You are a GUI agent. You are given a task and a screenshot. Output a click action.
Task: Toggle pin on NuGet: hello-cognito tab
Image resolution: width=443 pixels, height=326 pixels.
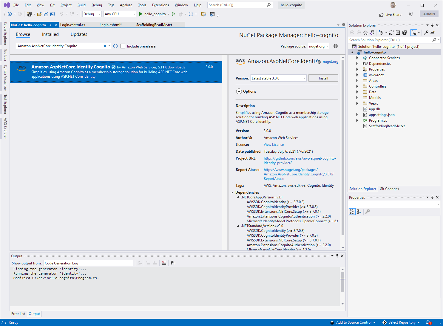50,25
